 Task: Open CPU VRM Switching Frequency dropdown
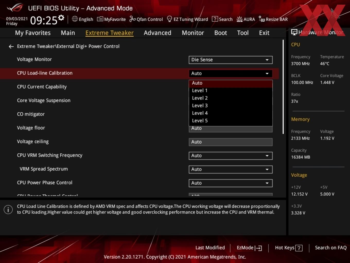pyautogui.click(x=231, y=156)
